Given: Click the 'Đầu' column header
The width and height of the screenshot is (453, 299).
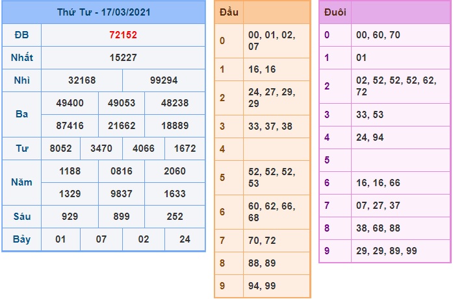Looking at the screenshot, I should 229,12.
